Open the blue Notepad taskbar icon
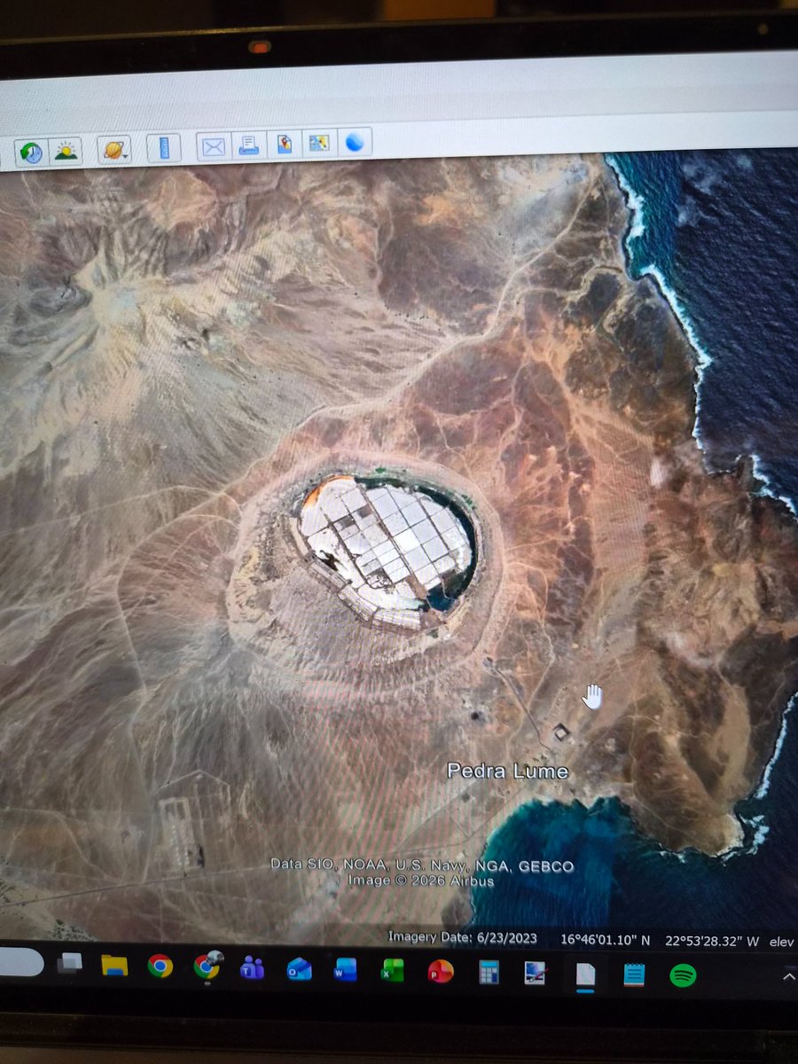The height and width of the screenshot is (1064, 798). 633,975
